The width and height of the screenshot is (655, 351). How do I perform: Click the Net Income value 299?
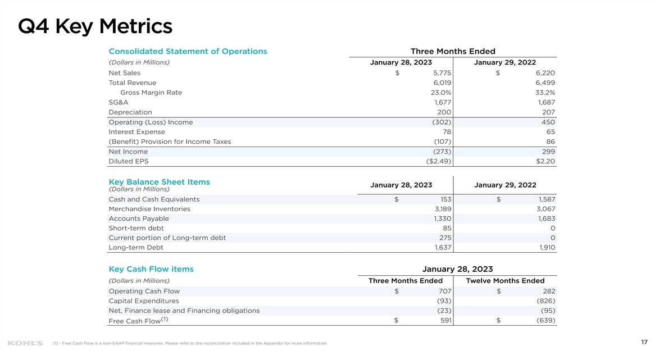[x=548, y=152]
